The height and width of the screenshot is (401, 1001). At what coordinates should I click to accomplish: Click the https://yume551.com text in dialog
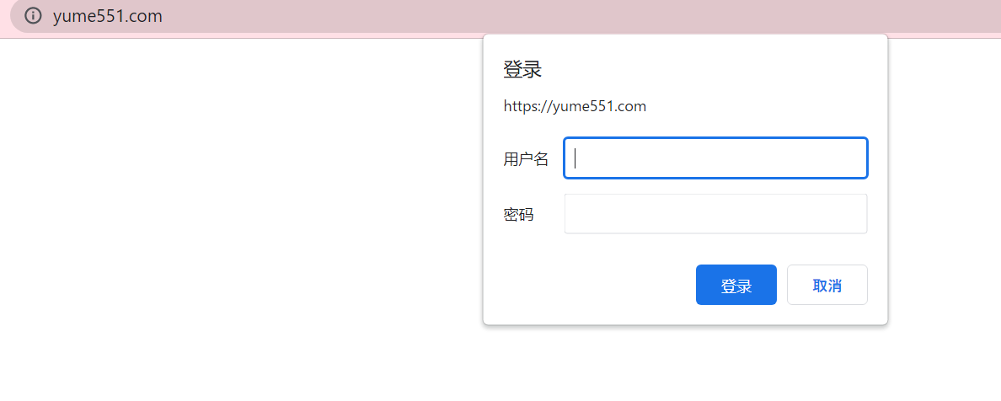pyautogui.click(x=575, y=106)
